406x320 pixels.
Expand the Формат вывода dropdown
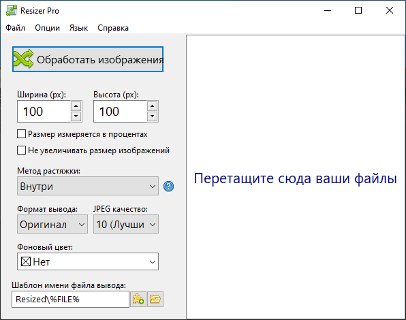click(x=52, y=224)
